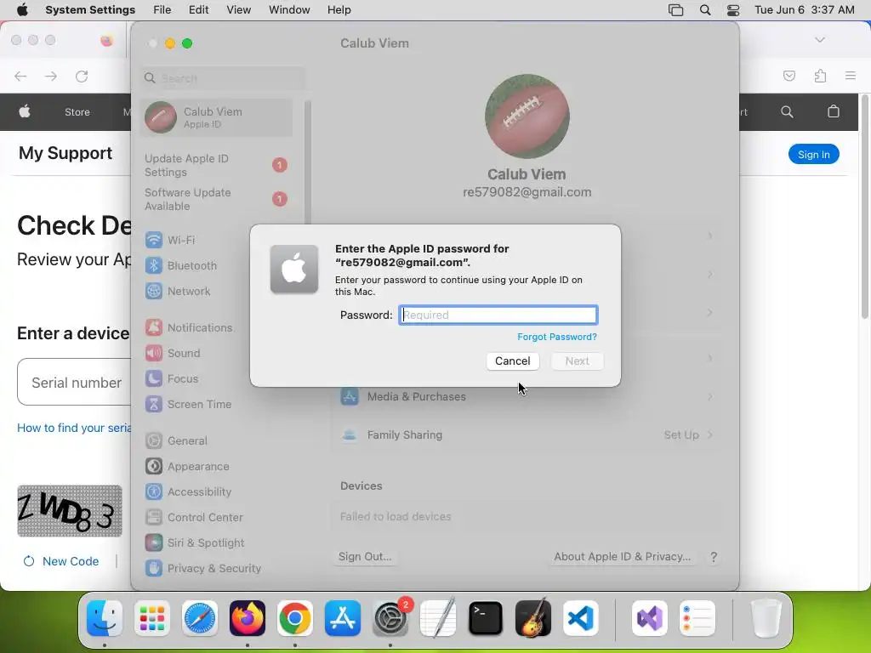Select the Sound speaker icon

click(154, 353)
